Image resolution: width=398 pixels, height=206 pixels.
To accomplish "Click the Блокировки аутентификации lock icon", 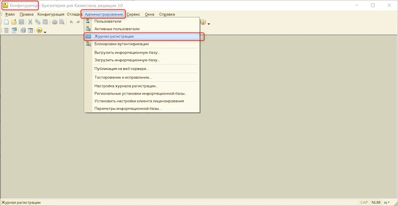I will pos(88,44).
